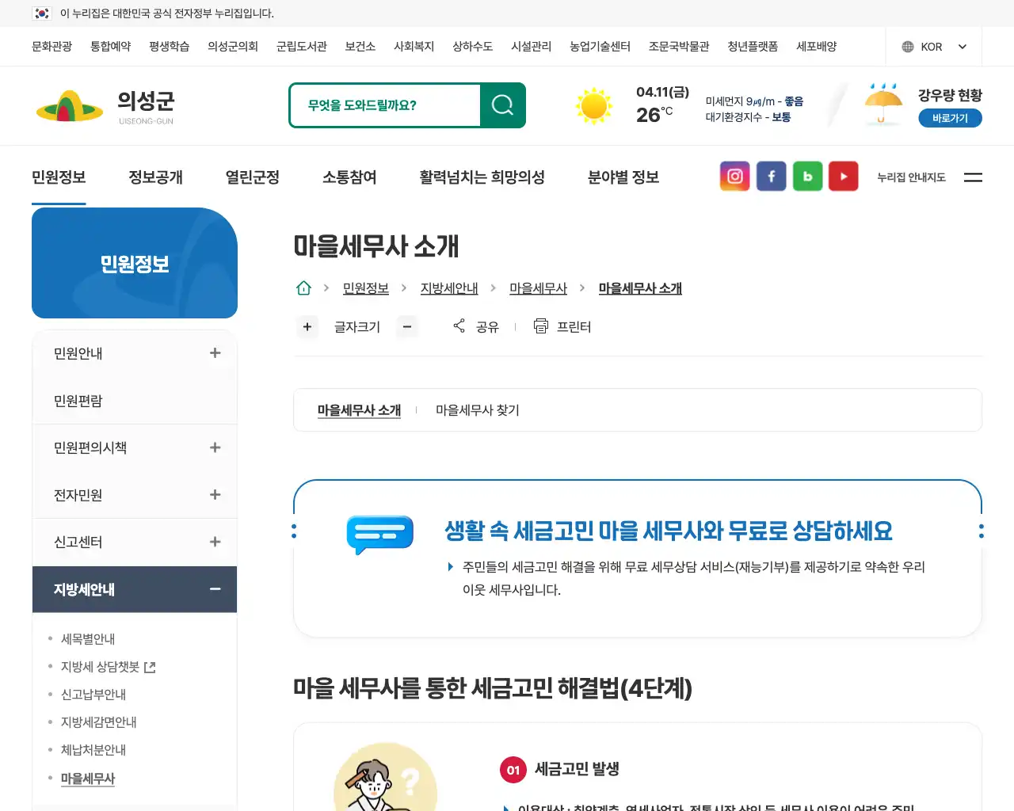1014x811 pixels.
Task: Click the 프린터 print icon
Action: click(x=563, y=326)
